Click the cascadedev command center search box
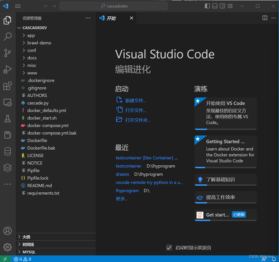The width and height of the screenshot is (279, 262). click(x=114, y=6)
